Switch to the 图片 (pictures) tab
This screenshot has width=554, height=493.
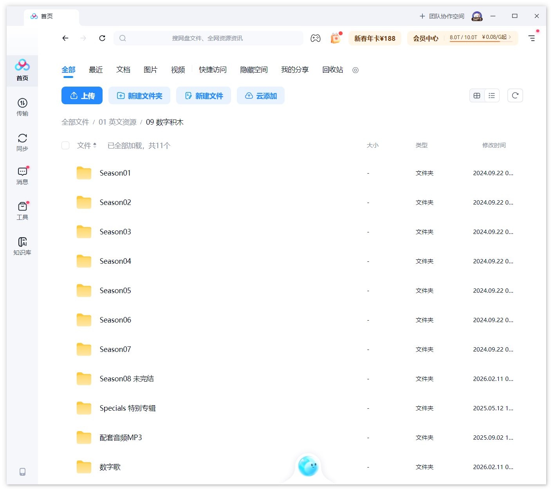point(150,70)
